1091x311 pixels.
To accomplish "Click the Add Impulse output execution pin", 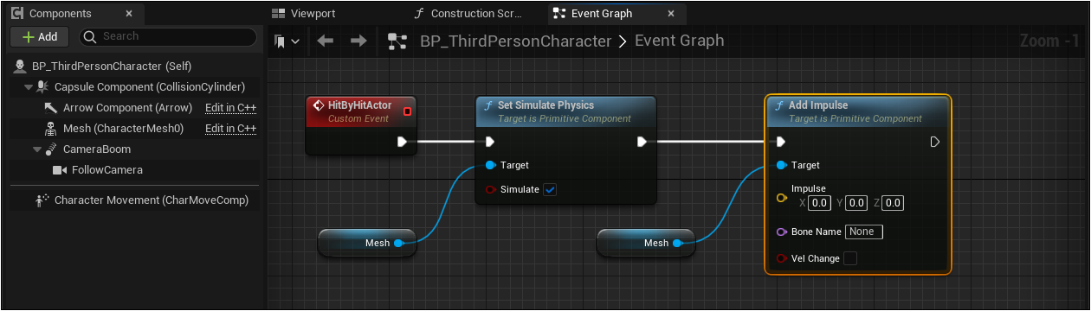I will [x=935, y=143].
